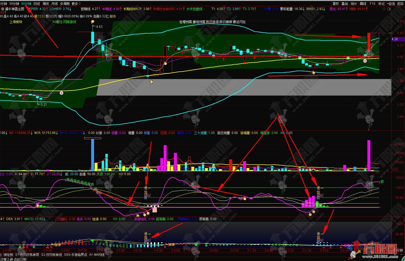The image size is (405, 261).
Task: Select the S1-双均双布林带 template tab
Action: [27, 255]
